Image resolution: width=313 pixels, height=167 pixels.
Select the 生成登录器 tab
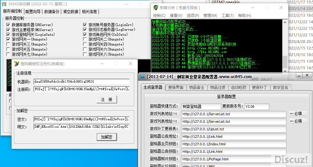(x=153, y=87)
